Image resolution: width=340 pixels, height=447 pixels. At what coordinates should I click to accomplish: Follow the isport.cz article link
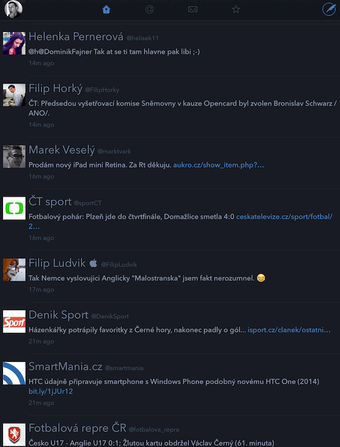point(289,330)
